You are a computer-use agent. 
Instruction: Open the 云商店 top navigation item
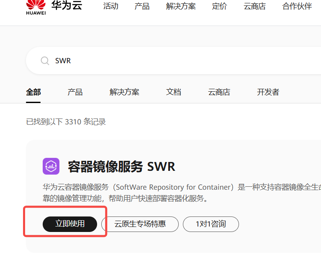[255, 6]
